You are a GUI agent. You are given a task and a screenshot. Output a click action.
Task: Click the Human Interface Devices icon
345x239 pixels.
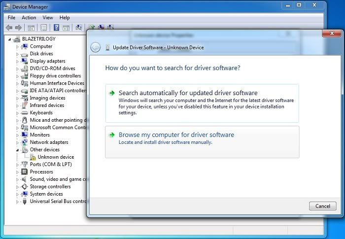(25, 83)
